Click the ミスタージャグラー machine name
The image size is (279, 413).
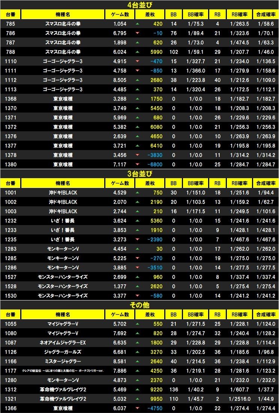tap(63, 361)
